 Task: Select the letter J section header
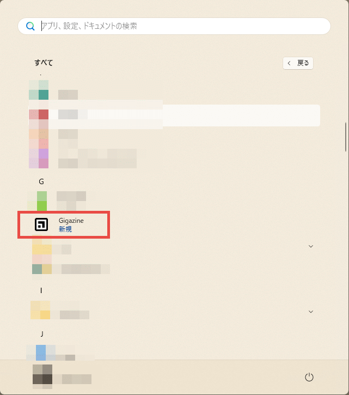click(42, 334)
